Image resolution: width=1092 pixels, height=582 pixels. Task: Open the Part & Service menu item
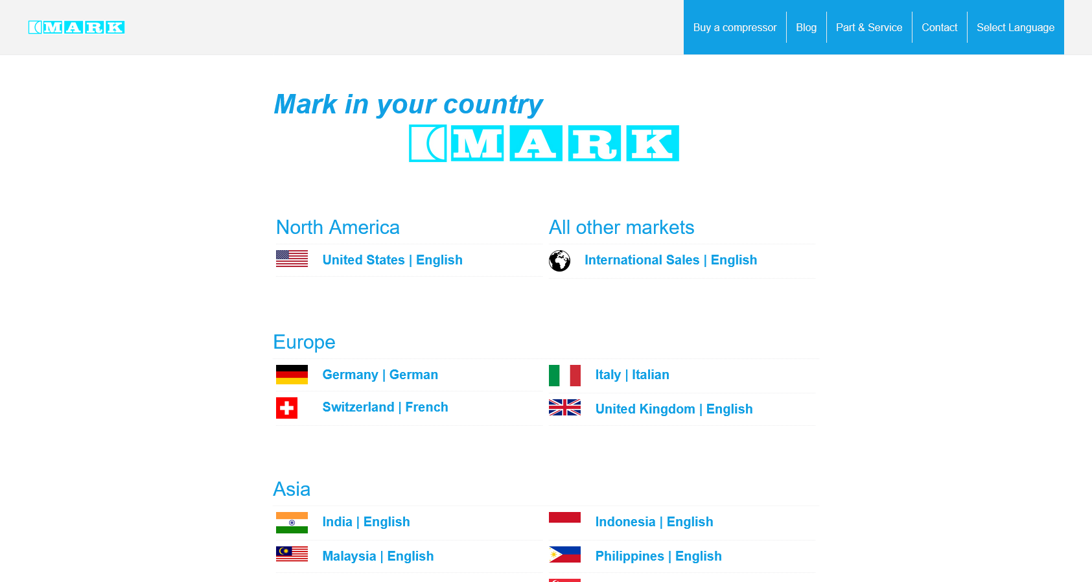(869, 27)
